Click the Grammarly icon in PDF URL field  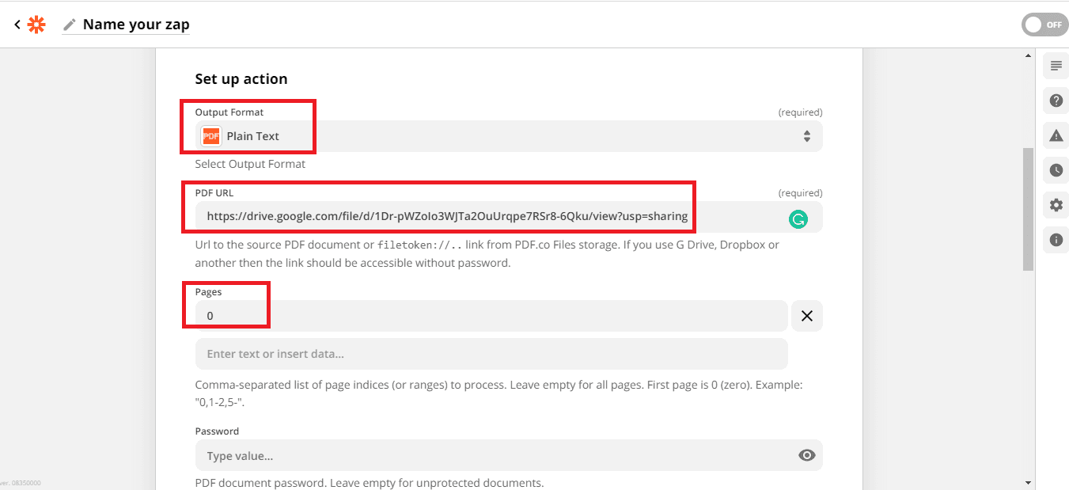point(798,219)
